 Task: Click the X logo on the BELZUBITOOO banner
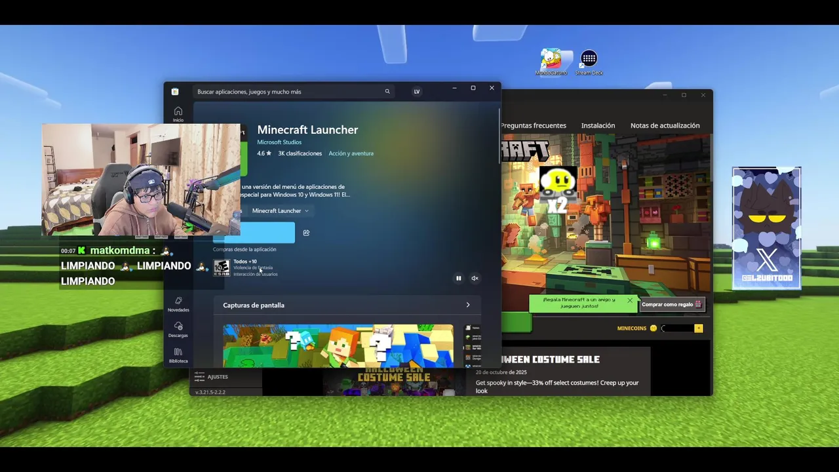point(767,259)
